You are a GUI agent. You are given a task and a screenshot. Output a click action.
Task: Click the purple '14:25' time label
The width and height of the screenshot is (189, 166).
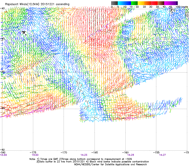[x=84, y=155]
